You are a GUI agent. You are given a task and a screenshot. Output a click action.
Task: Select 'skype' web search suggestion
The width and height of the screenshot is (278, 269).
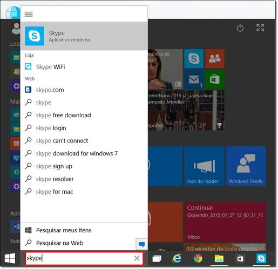click(x=84, y=102)
